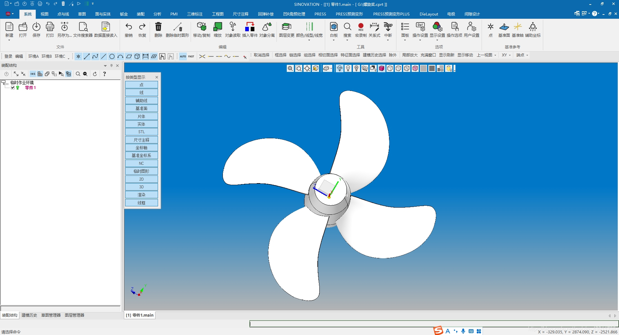Open the 面与实体 ribbon tab
Image resolution: width=619 pixels, height=335 pixels.
(x=103, y=14)
